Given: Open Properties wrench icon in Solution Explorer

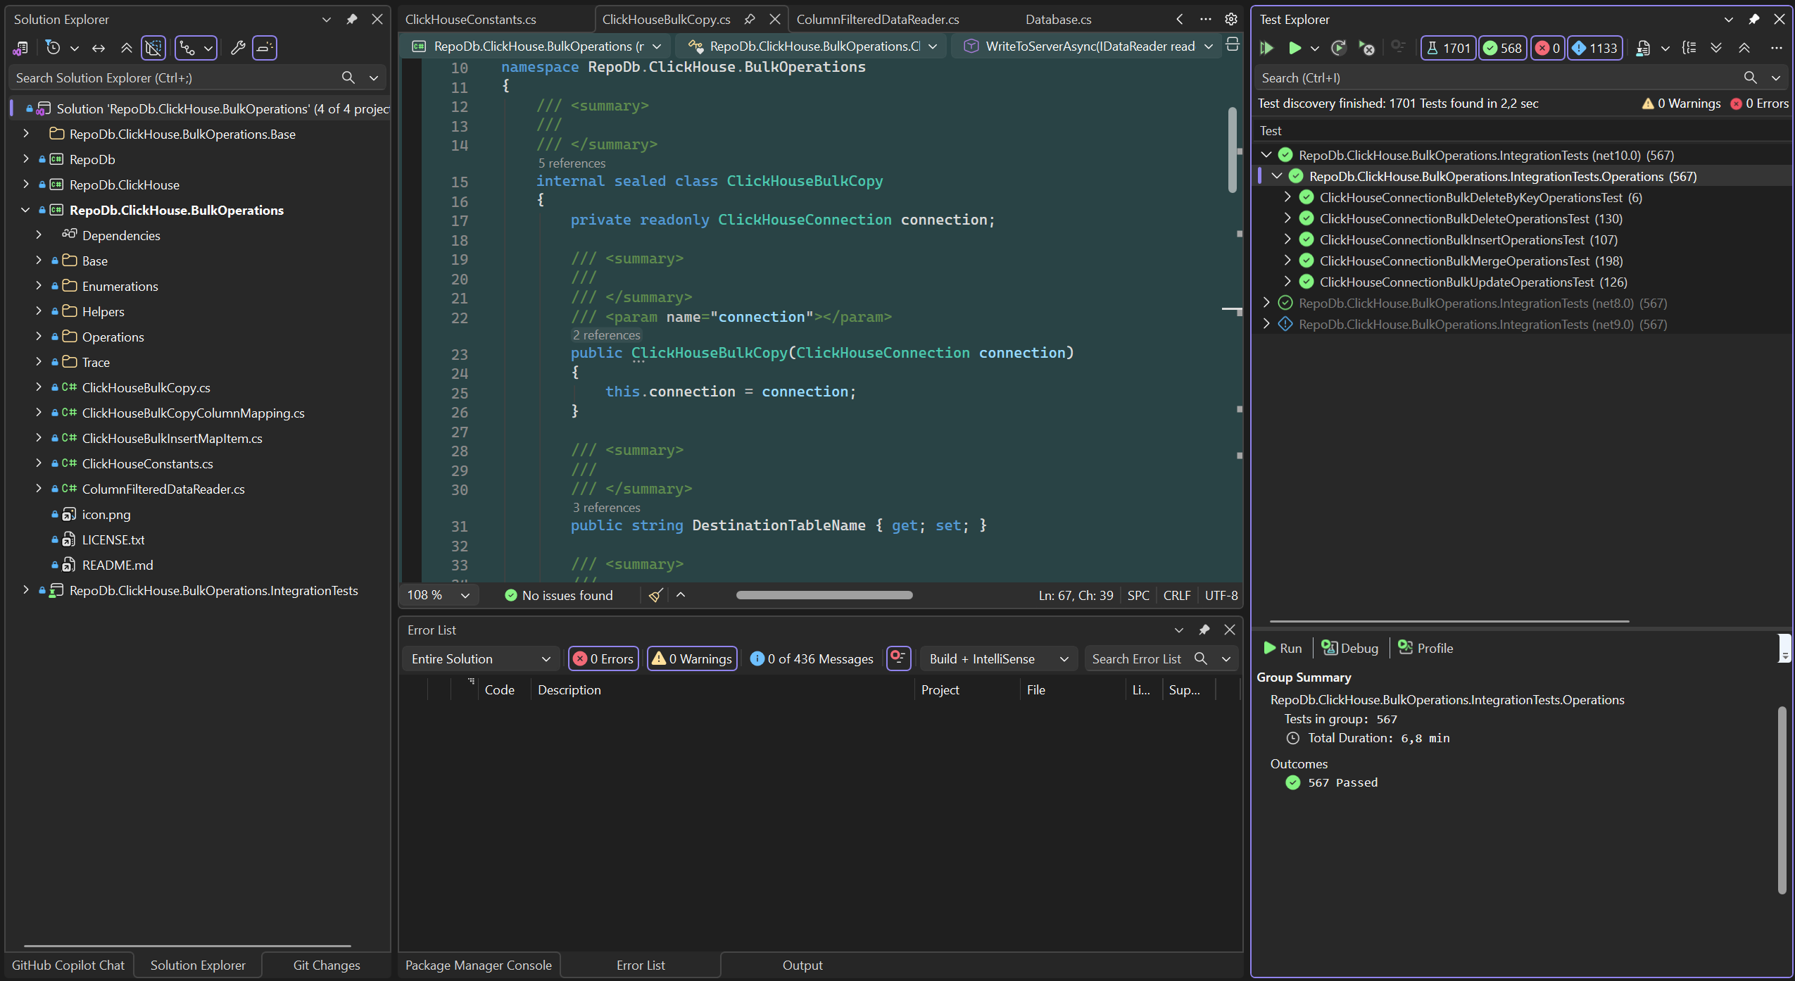Looking at the screenshot, I should (238, 48).
